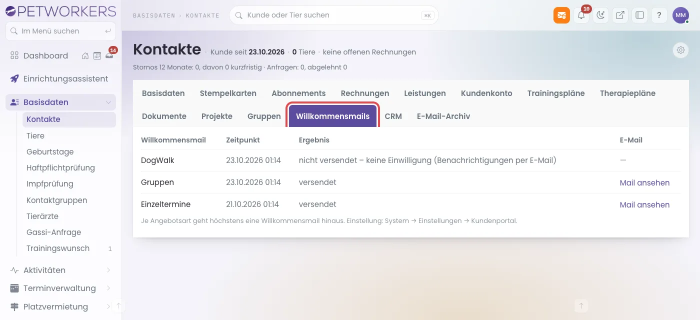The image size is (700, 320).
Task: Click 'Mail ansehen' in the Einzeltermine row
Action: [x=644, y=204]
